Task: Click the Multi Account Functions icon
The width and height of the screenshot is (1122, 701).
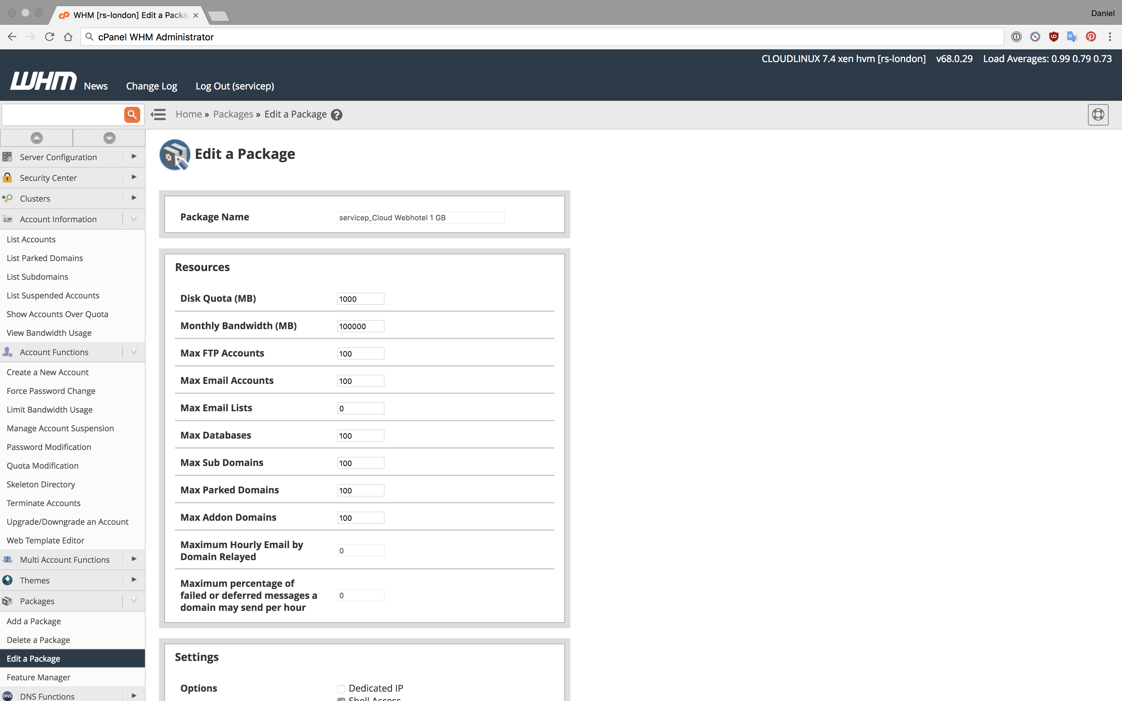Action: (7, 559)
